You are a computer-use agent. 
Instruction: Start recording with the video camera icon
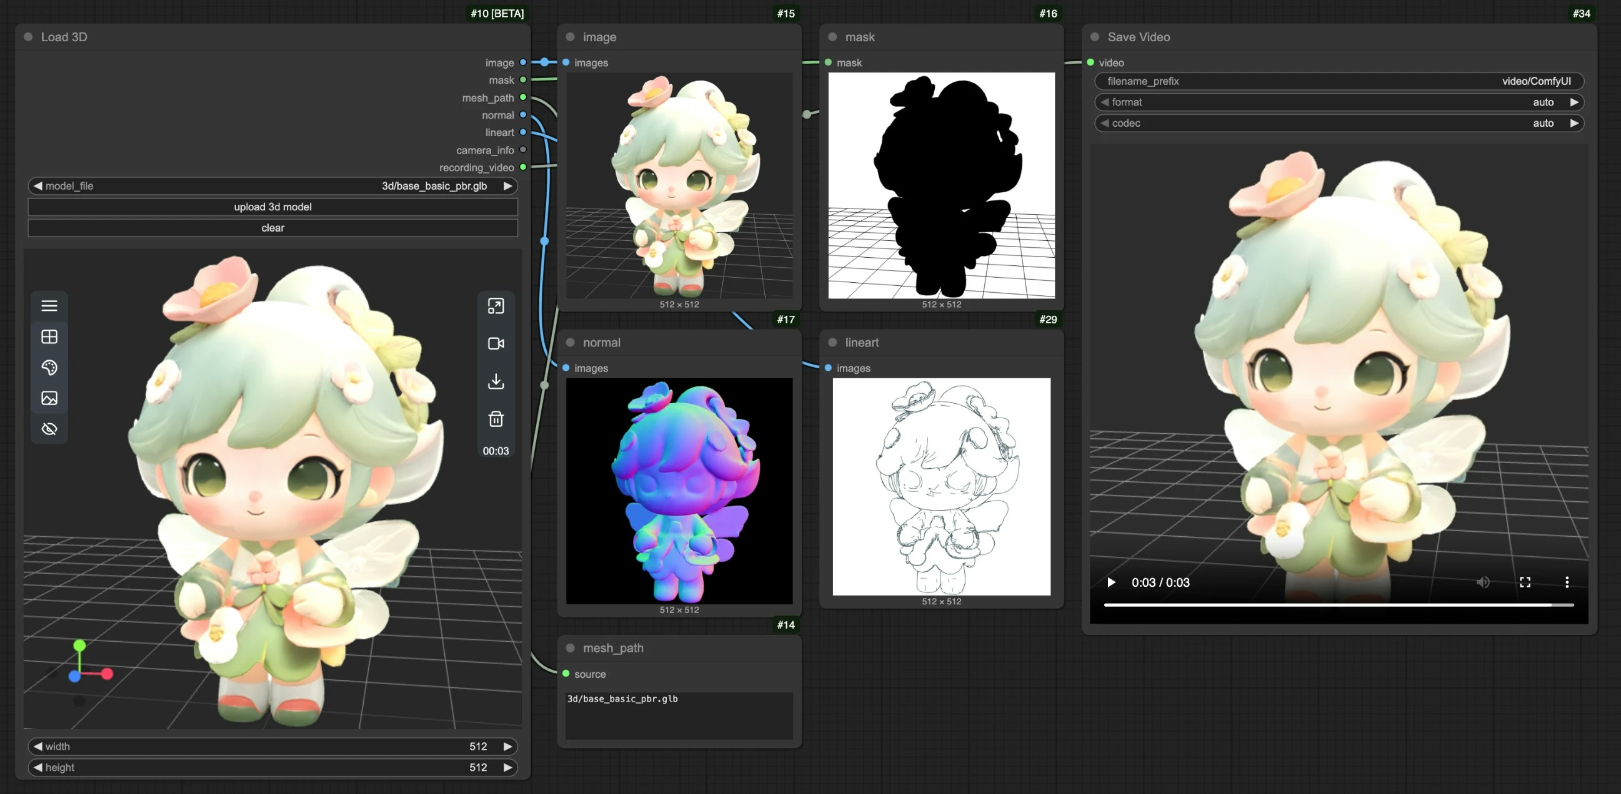click(x=496, y=343)
